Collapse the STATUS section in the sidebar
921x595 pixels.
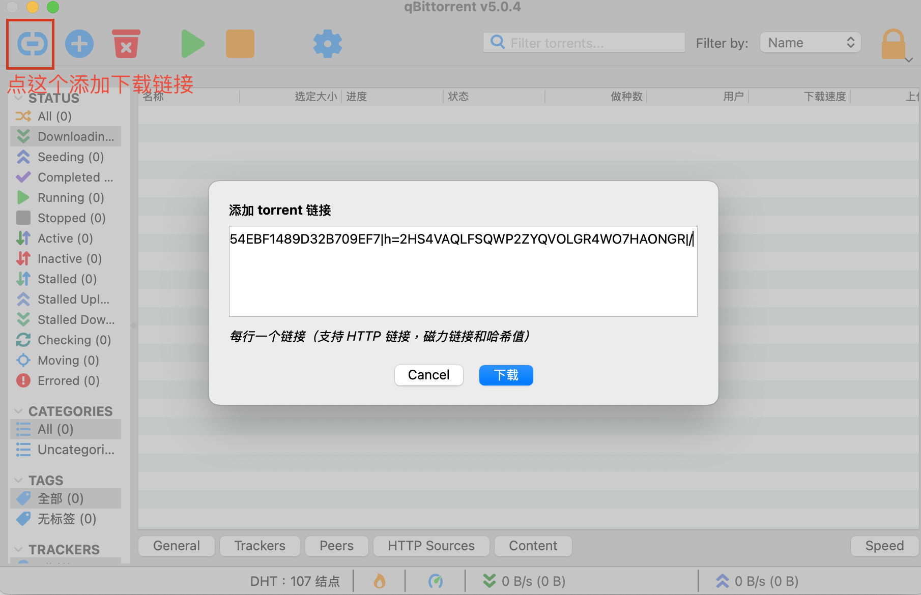tap(19, 97)
